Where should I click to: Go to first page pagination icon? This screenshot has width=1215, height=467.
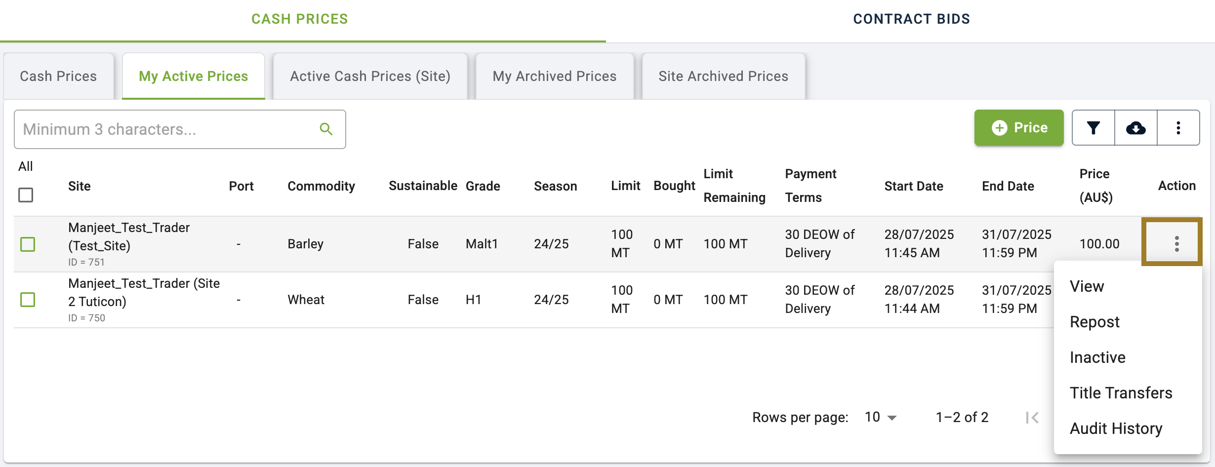(x=1032, y=418)
